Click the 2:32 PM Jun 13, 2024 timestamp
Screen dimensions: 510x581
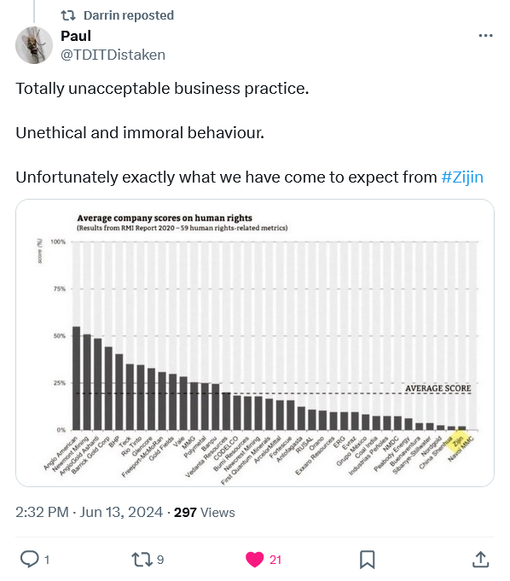click(89, 512)
